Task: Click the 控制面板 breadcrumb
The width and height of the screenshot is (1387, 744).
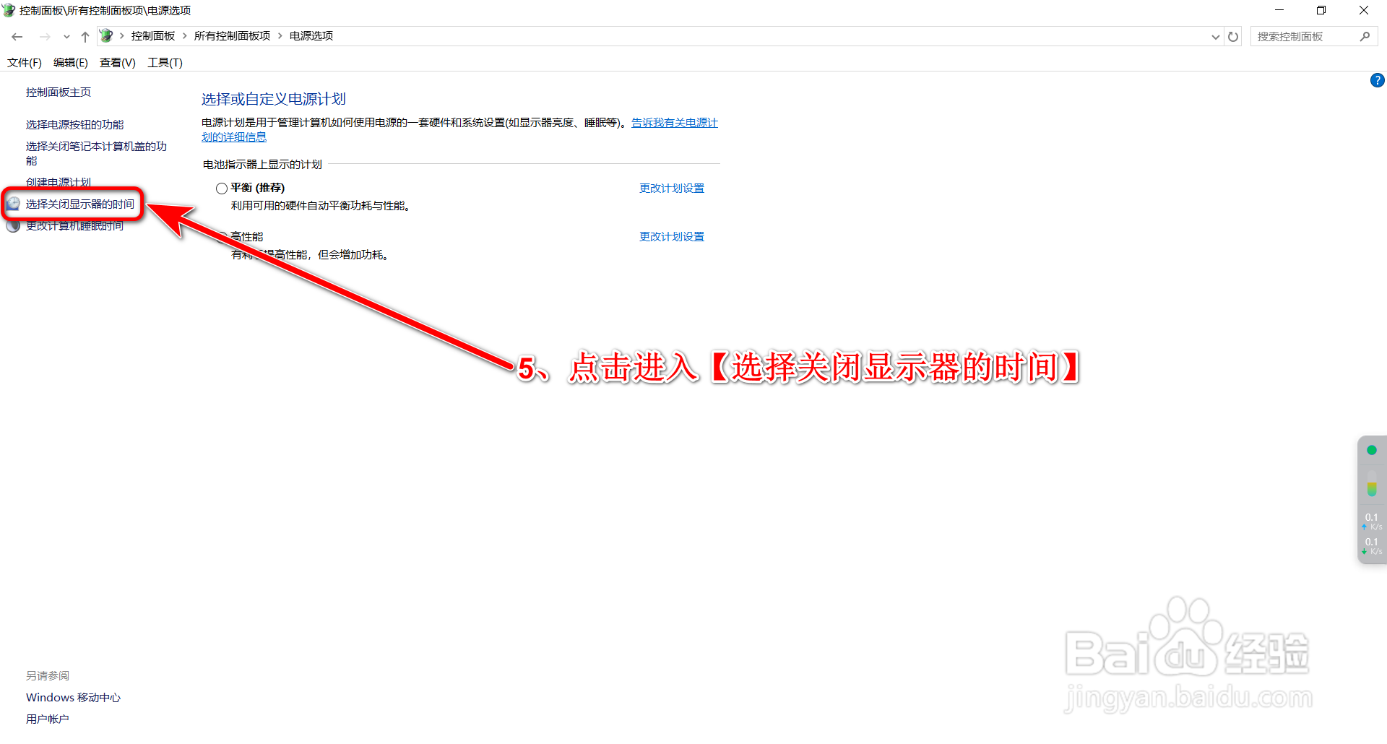Action: pyautogui.click(x=153, y=36)
